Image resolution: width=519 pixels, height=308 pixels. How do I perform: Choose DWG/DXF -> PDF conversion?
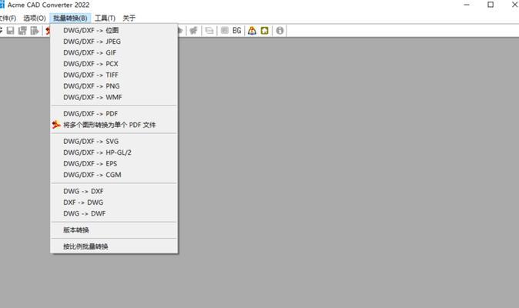tap(114, 113)
